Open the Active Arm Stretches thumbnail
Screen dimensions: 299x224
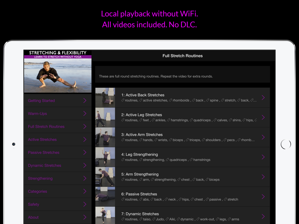[x=105, y=137]
